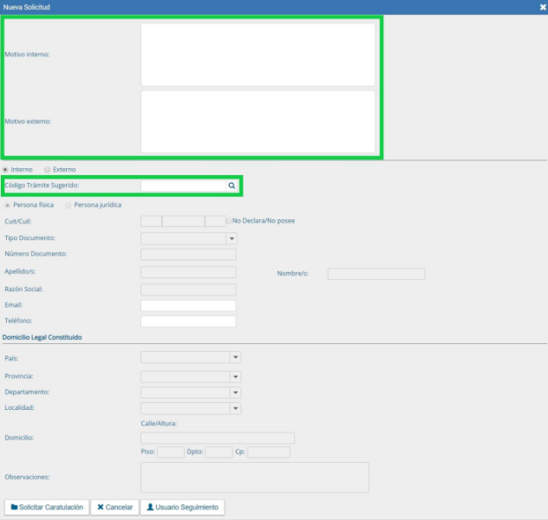The height and width of the screenshot is (520, 548).
Task: Select the Interno radio option
Action: (6, 169)
